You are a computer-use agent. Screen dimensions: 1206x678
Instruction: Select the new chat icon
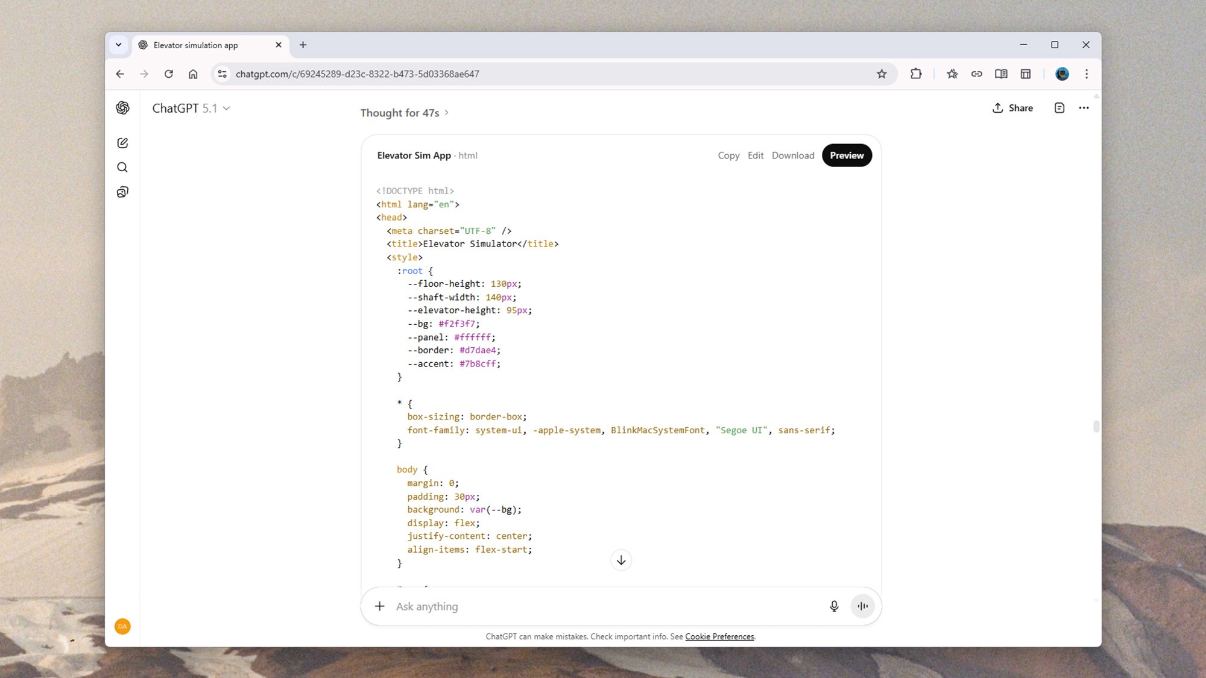(x=122, y=143)
